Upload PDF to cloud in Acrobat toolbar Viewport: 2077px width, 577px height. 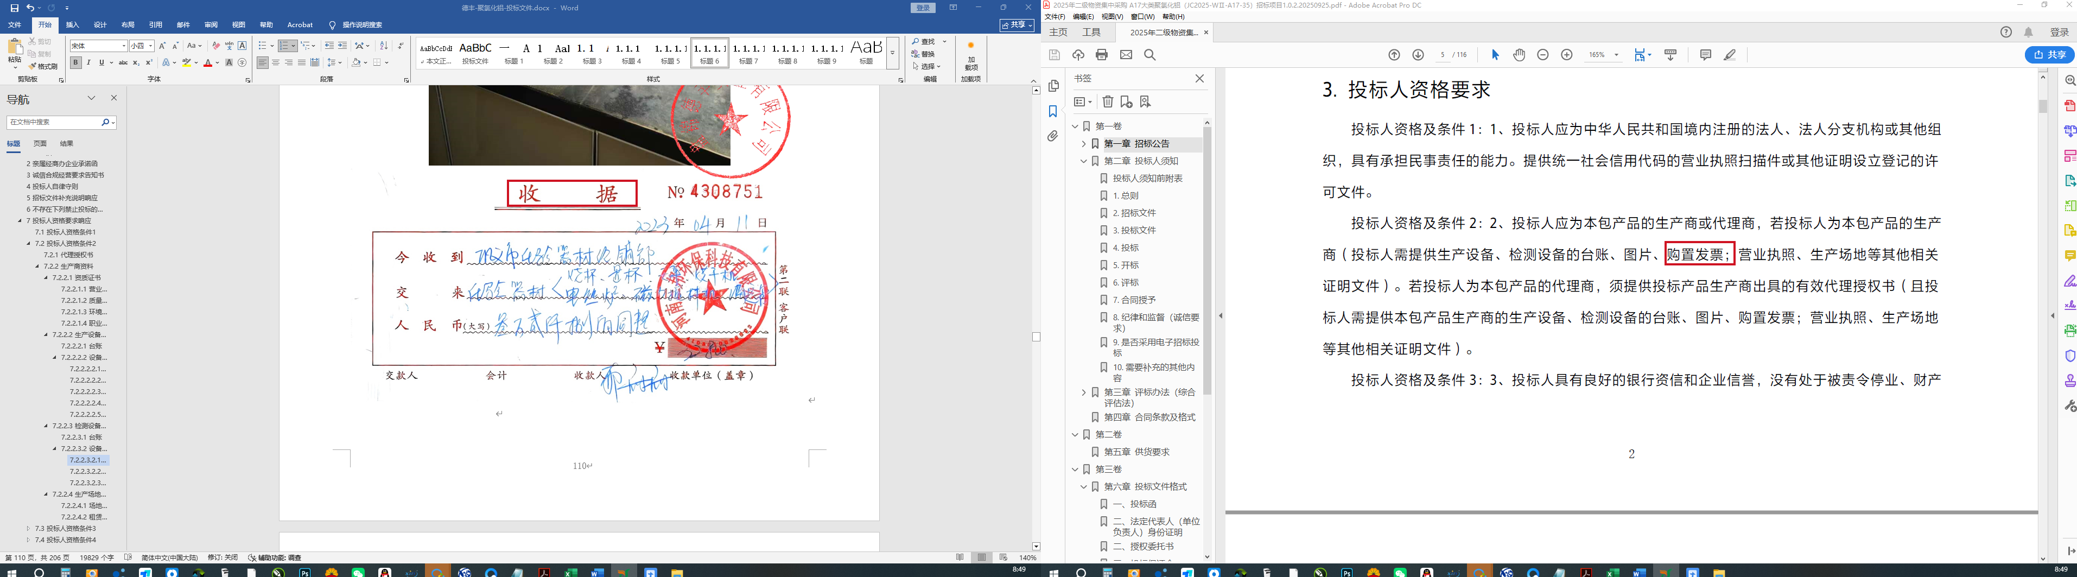point(1078,55)
